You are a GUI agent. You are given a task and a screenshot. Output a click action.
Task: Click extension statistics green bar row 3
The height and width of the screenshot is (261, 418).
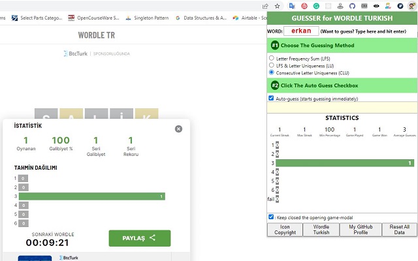[x=345, y=163]
